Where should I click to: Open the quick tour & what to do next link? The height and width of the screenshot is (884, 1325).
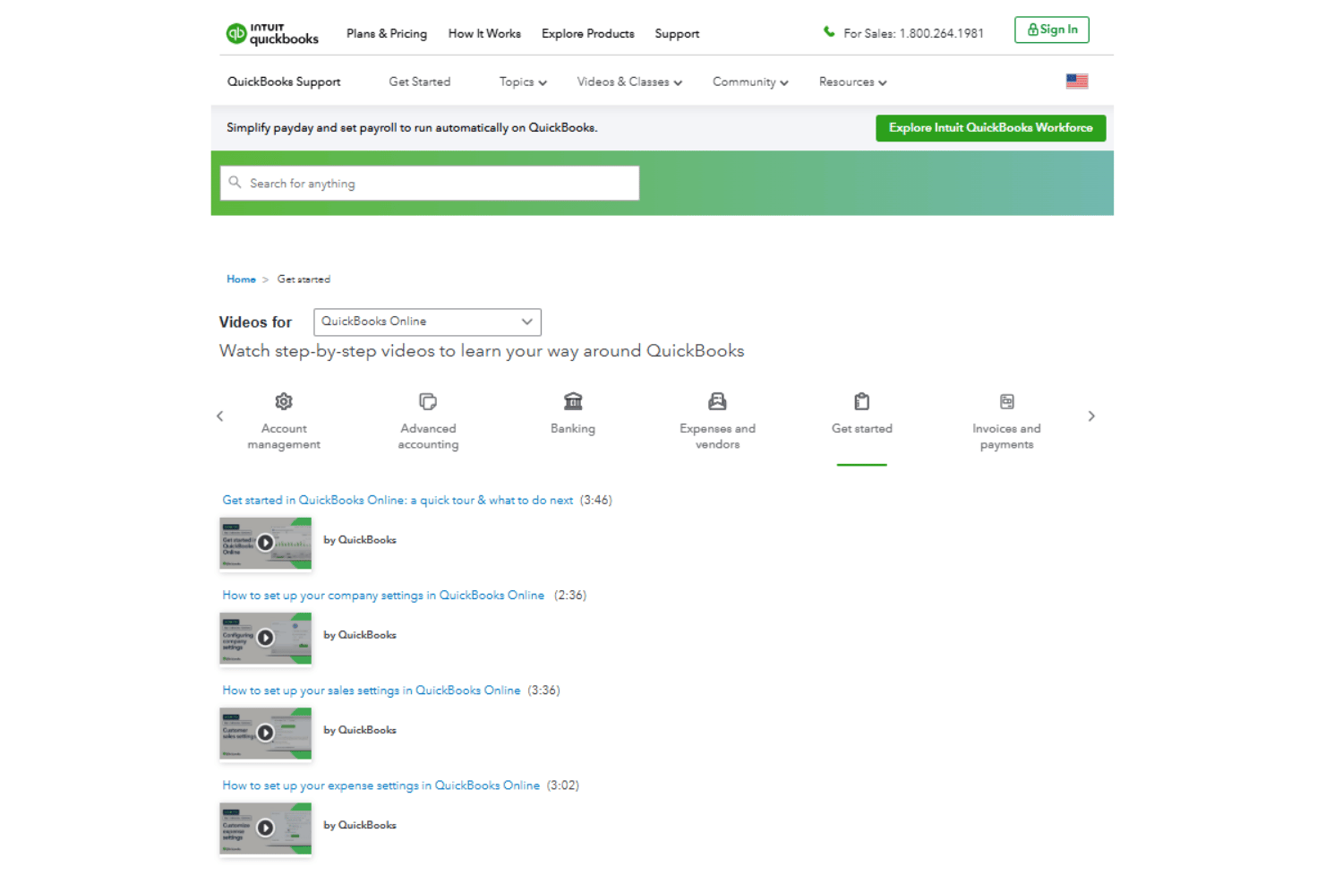coord(397,501)
